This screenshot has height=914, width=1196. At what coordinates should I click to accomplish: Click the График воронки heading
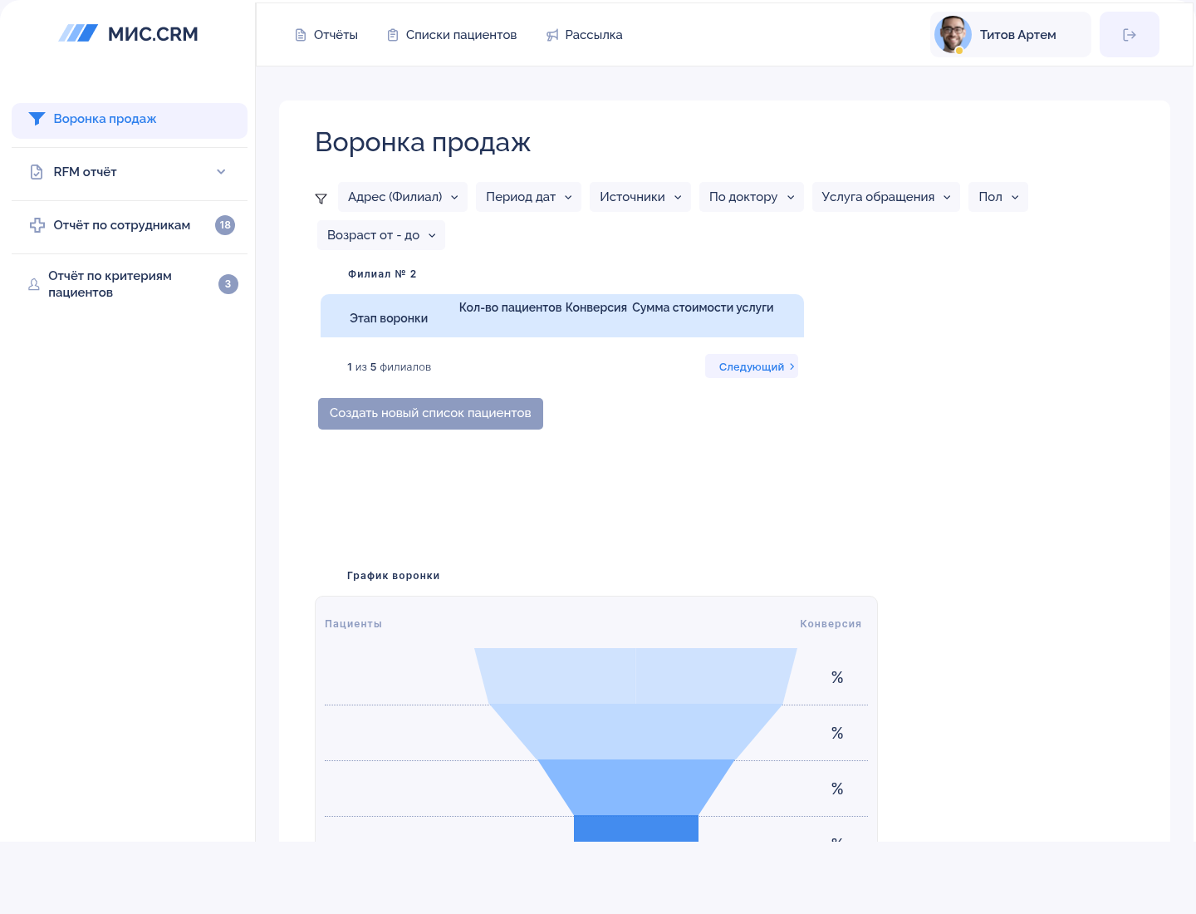(394, 576)
